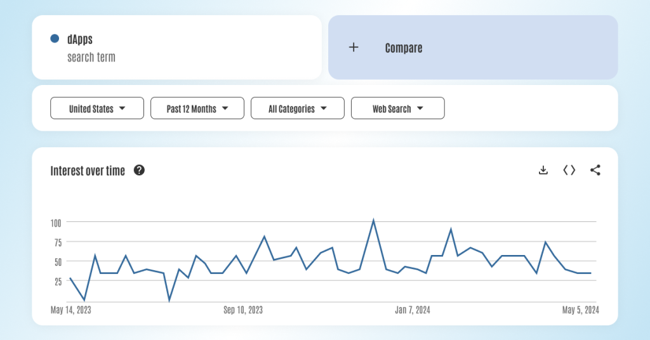This screenshot has width=650, height=340.
Task: Click the 100 value on the y-axis
Action: pyautogui.click(x=55, y=223)
